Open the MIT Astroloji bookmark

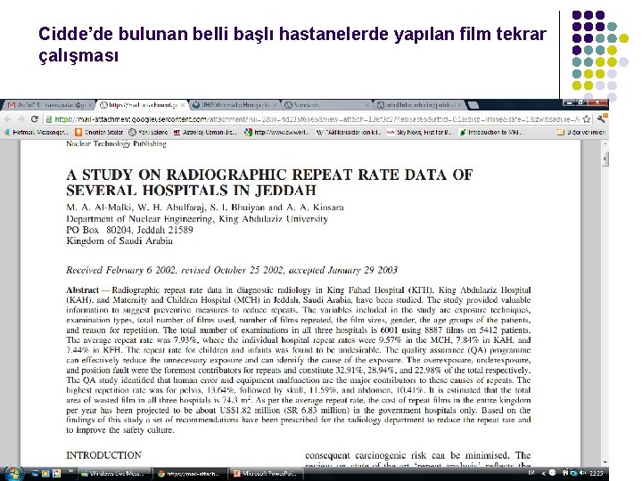tap(205, 132)
